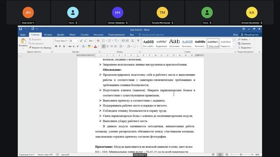This screenshot has width=280, height=157.
Task: Toggle italic (К) formatting
Action: click(60, 46)
